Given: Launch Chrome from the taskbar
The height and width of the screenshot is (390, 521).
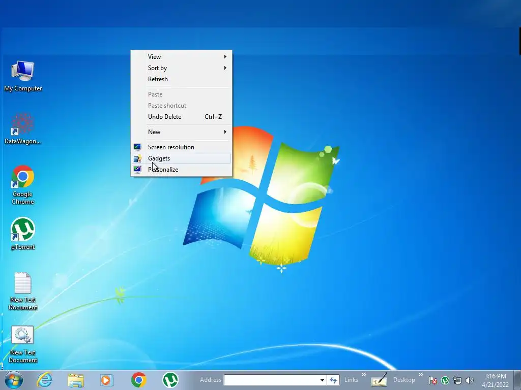Looking at the screenshot, I should tap(138, 380).
